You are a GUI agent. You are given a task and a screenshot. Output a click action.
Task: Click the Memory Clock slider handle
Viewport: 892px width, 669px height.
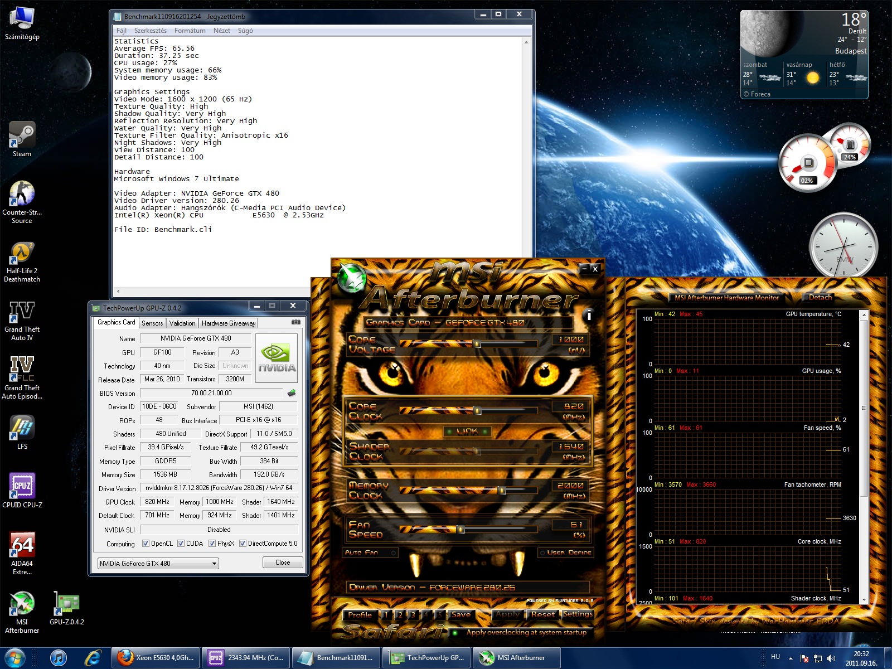[x=502, y=490]
